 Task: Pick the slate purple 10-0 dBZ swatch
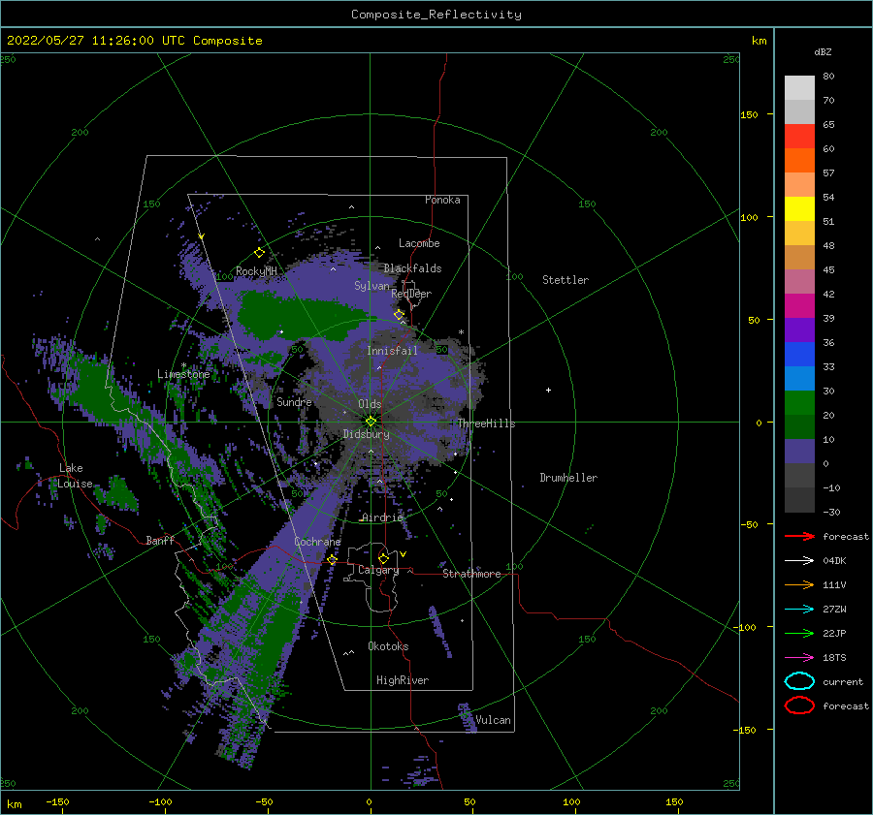[x=799, y=452]
